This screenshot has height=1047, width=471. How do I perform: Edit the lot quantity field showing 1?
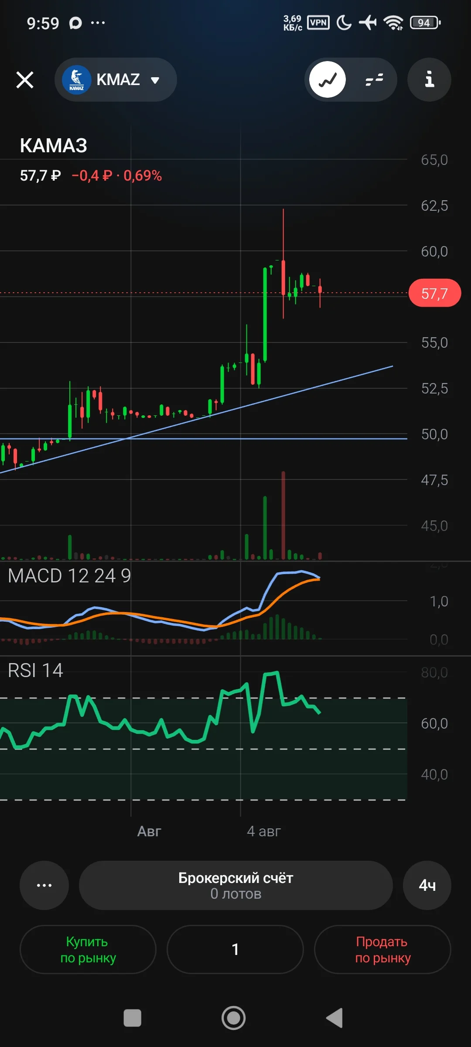tap(235, 949)
